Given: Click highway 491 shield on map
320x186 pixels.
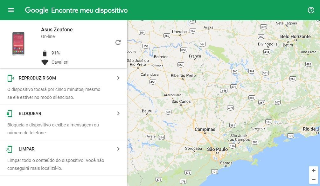Looking at the screenshot, I should click(233, 87).
